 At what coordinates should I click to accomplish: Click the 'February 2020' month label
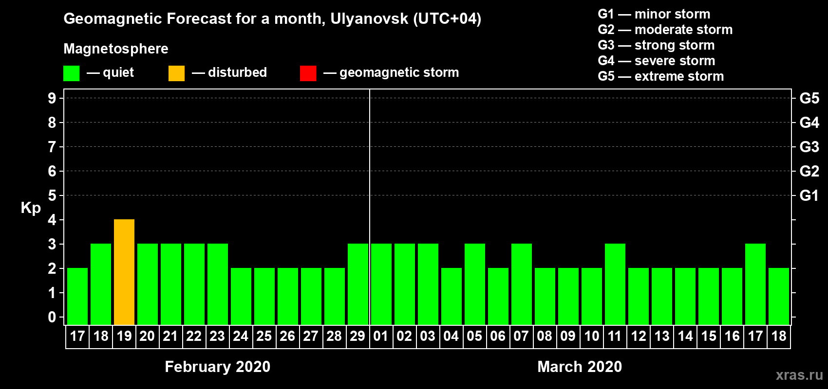[218, 367]
